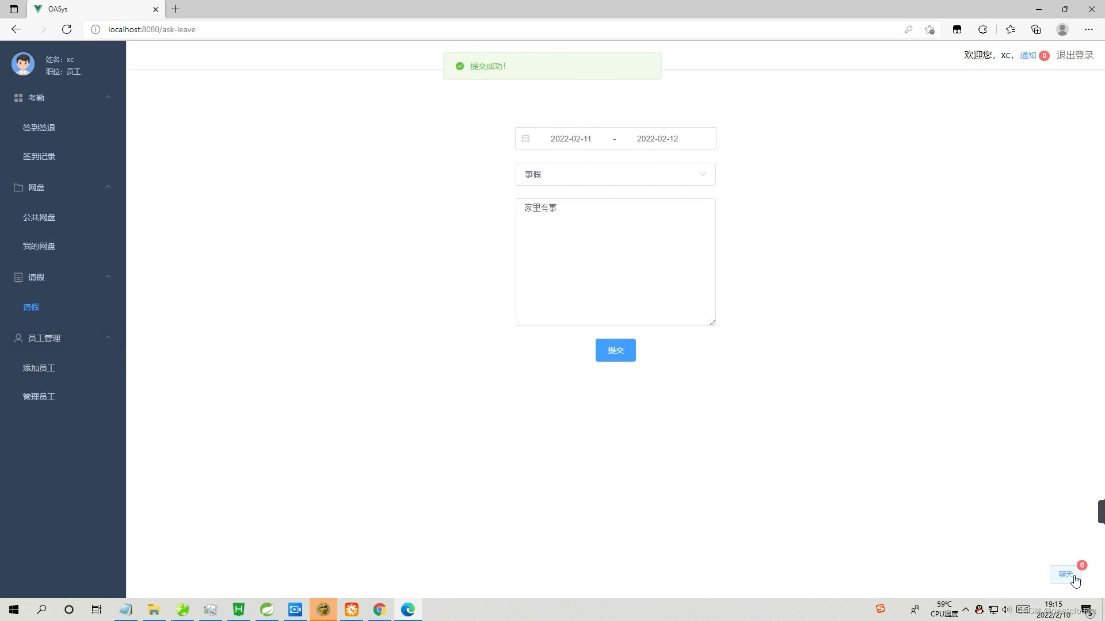Click the calendar icon in date range field
This screenshot has height=621, width=1105.
click(525, 139)
